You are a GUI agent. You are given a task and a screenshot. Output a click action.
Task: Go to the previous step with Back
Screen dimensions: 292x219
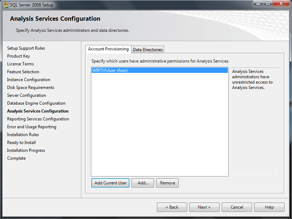172,207
